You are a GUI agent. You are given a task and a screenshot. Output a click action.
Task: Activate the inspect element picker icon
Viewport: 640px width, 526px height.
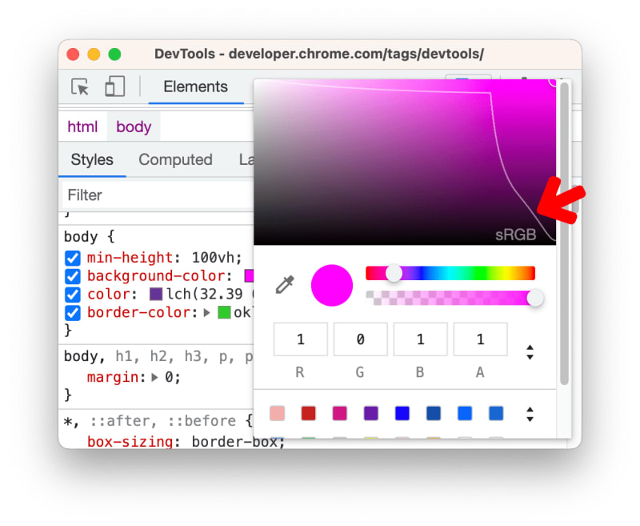click(x=80, y=87)
